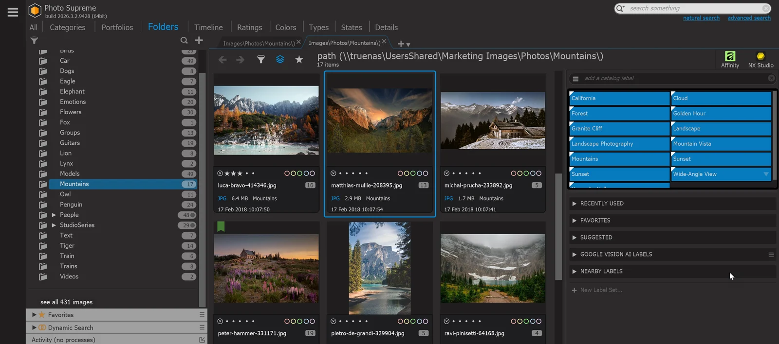Toggle the Mountain Vista label
Image resolution: width=779 pixels, height=344 pixels.
(x=721, y=144)
